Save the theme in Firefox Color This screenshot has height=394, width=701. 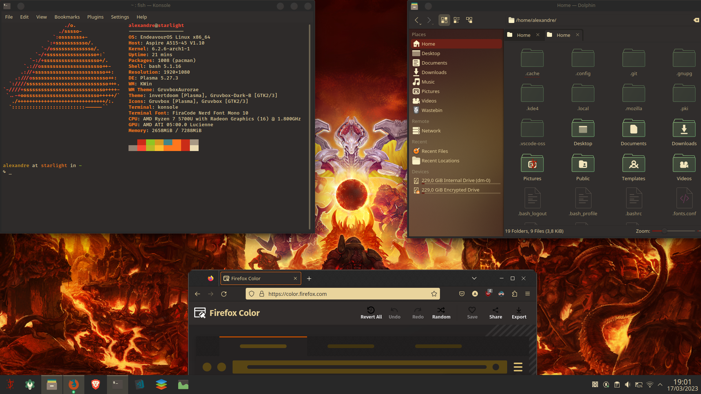click(x=472, y=313)
